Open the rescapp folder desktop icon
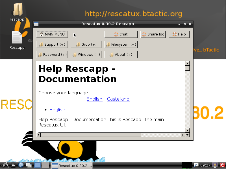Image resolution: width=226 pixels, height=169 pixels. pyautogui.click(x=17, y=12)
